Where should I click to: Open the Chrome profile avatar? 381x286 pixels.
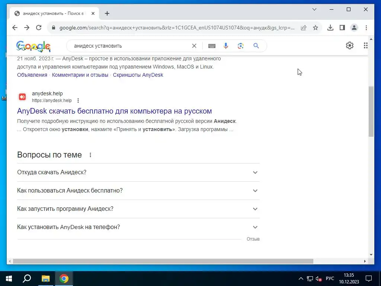pos(354,28)
